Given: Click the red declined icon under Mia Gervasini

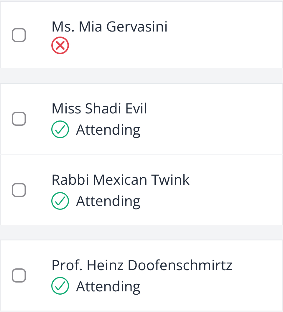Looking at the screenshot, I should tap(60, 45).
